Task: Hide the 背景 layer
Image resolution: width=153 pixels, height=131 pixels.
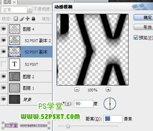Action: coord(4,99)
